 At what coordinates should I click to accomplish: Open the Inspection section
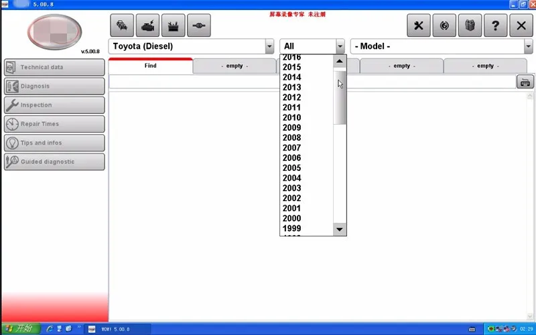pyautogui.click(x=54, y=105)
